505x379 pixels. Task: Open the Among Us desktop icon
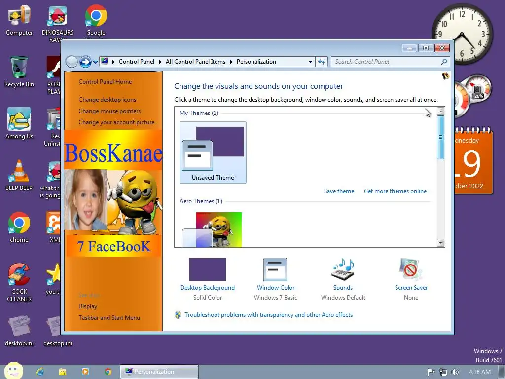coord(19,123)
